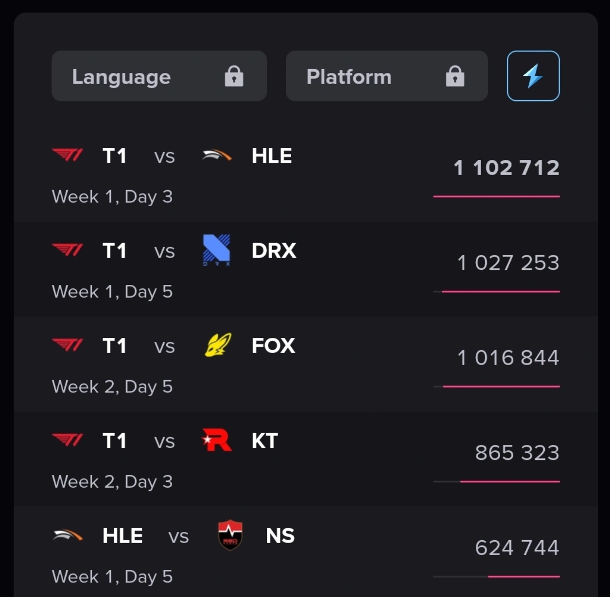Screen dimensions: 610x597
Task: Click T1 logo in T1 vs HLE row
Action: click(x=68, y=156)
